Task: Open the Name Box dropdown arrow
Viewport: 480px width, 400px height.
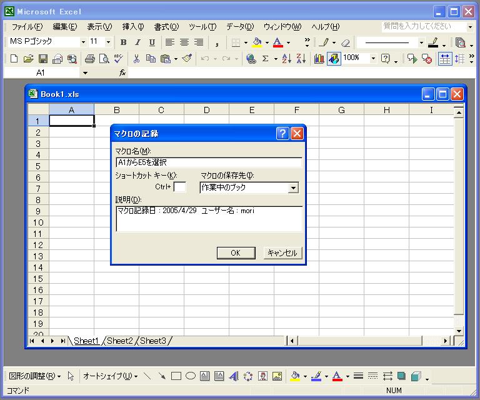Action: 85,73
